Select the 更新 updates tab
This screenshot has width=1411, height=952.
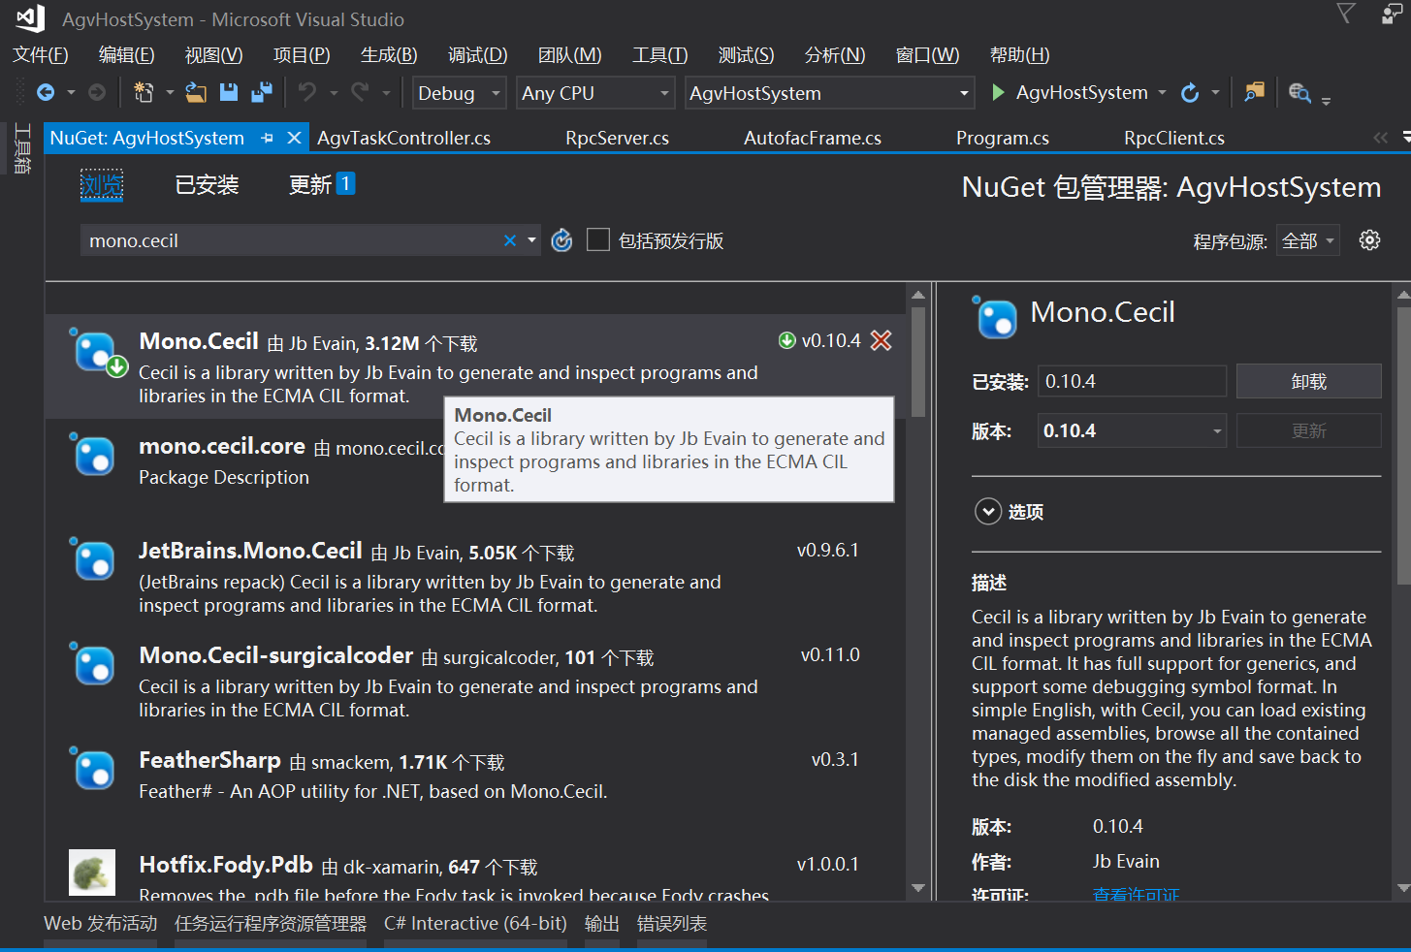[x=322, y=184]
